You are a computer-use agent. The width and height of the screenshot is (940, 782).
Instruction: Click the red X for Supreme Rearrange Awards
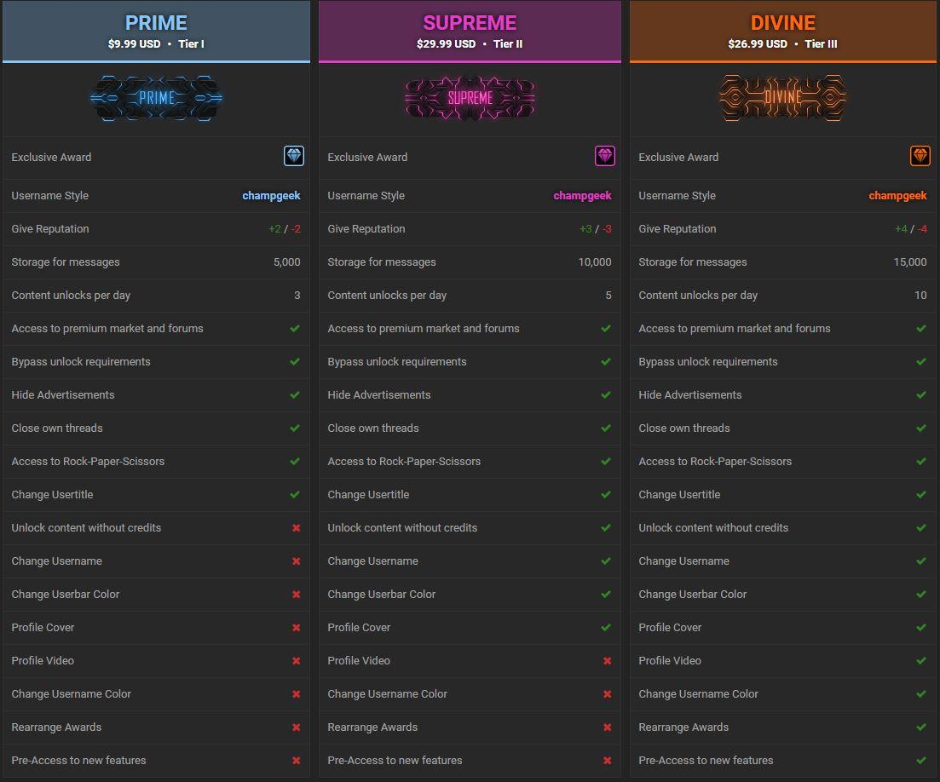pos(607,727)
